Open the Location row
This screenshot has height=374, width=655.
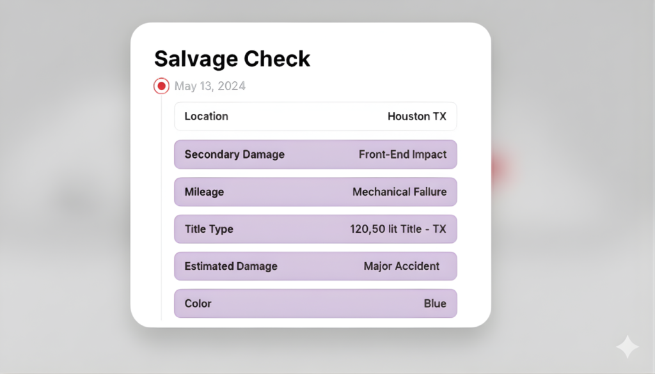(x=315, y=116)
